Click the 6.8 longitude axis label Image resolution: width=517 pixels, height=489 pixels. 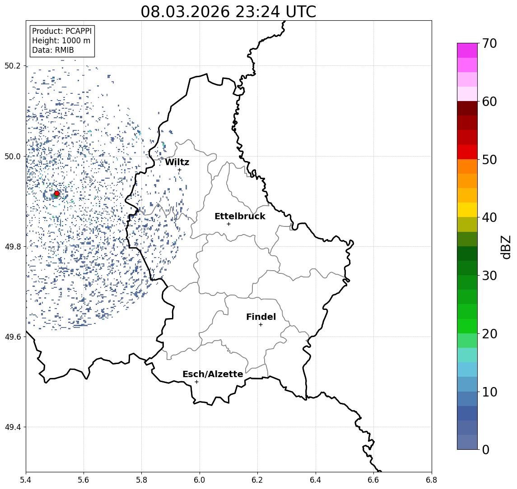pyautogui.click(x=431, y=480)
